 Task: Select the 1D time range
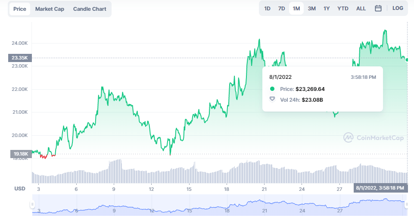point(267,9)
